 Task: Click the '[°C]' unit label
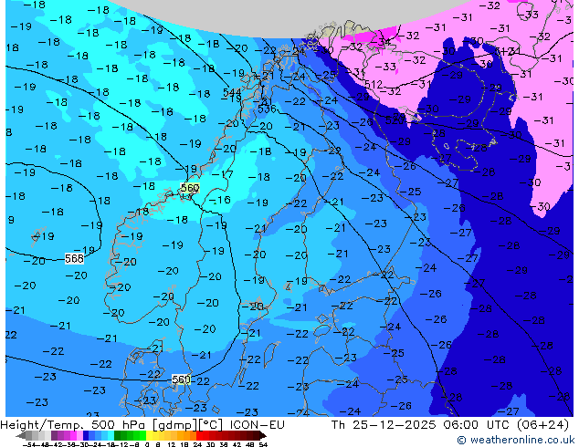point(210,425)
